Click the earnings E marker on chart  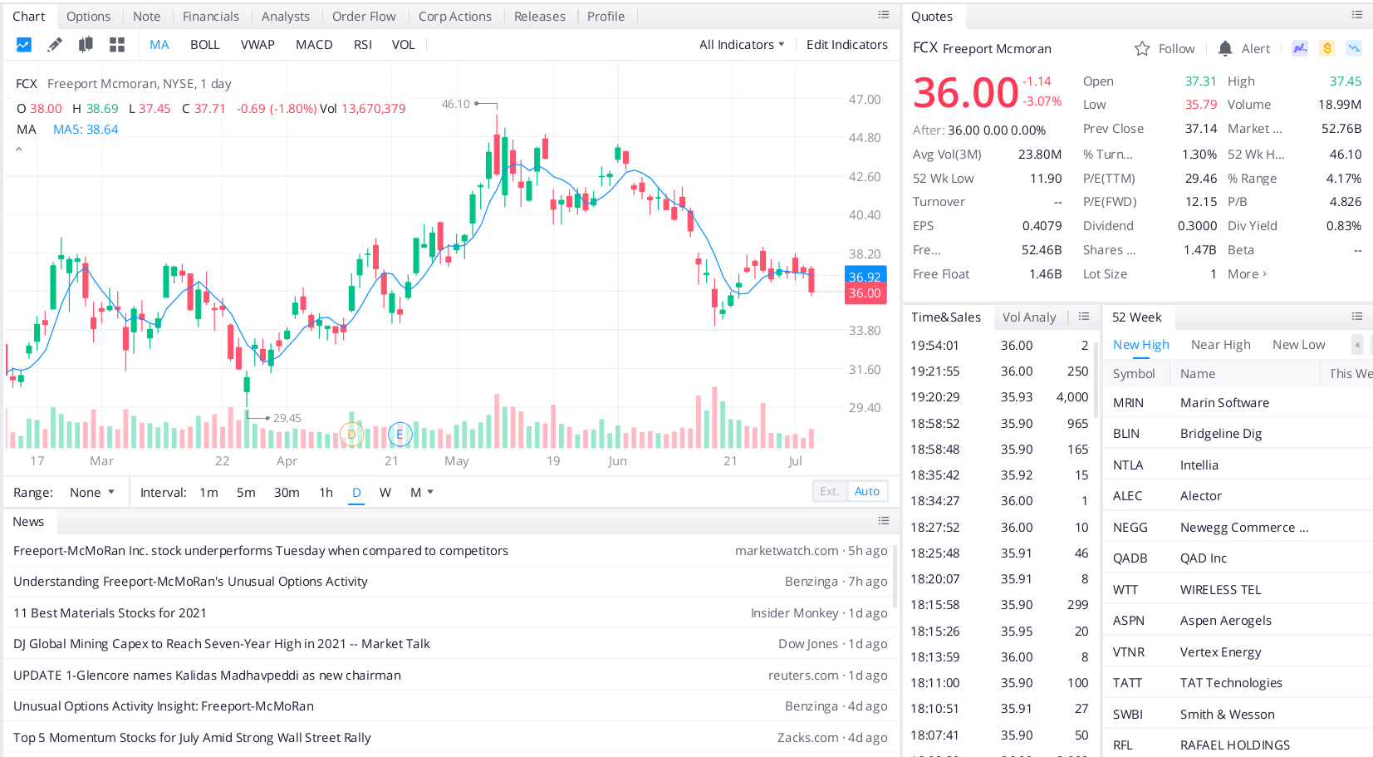click(400, 434)
